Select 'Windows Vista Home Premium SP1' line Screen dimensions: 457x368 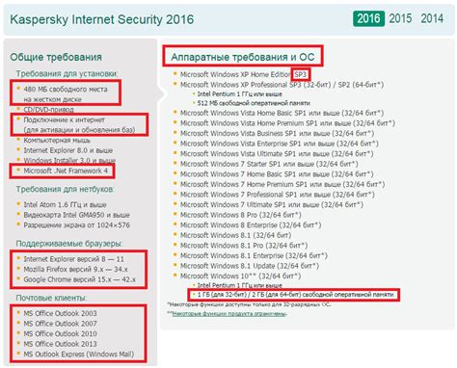point(287,123)
